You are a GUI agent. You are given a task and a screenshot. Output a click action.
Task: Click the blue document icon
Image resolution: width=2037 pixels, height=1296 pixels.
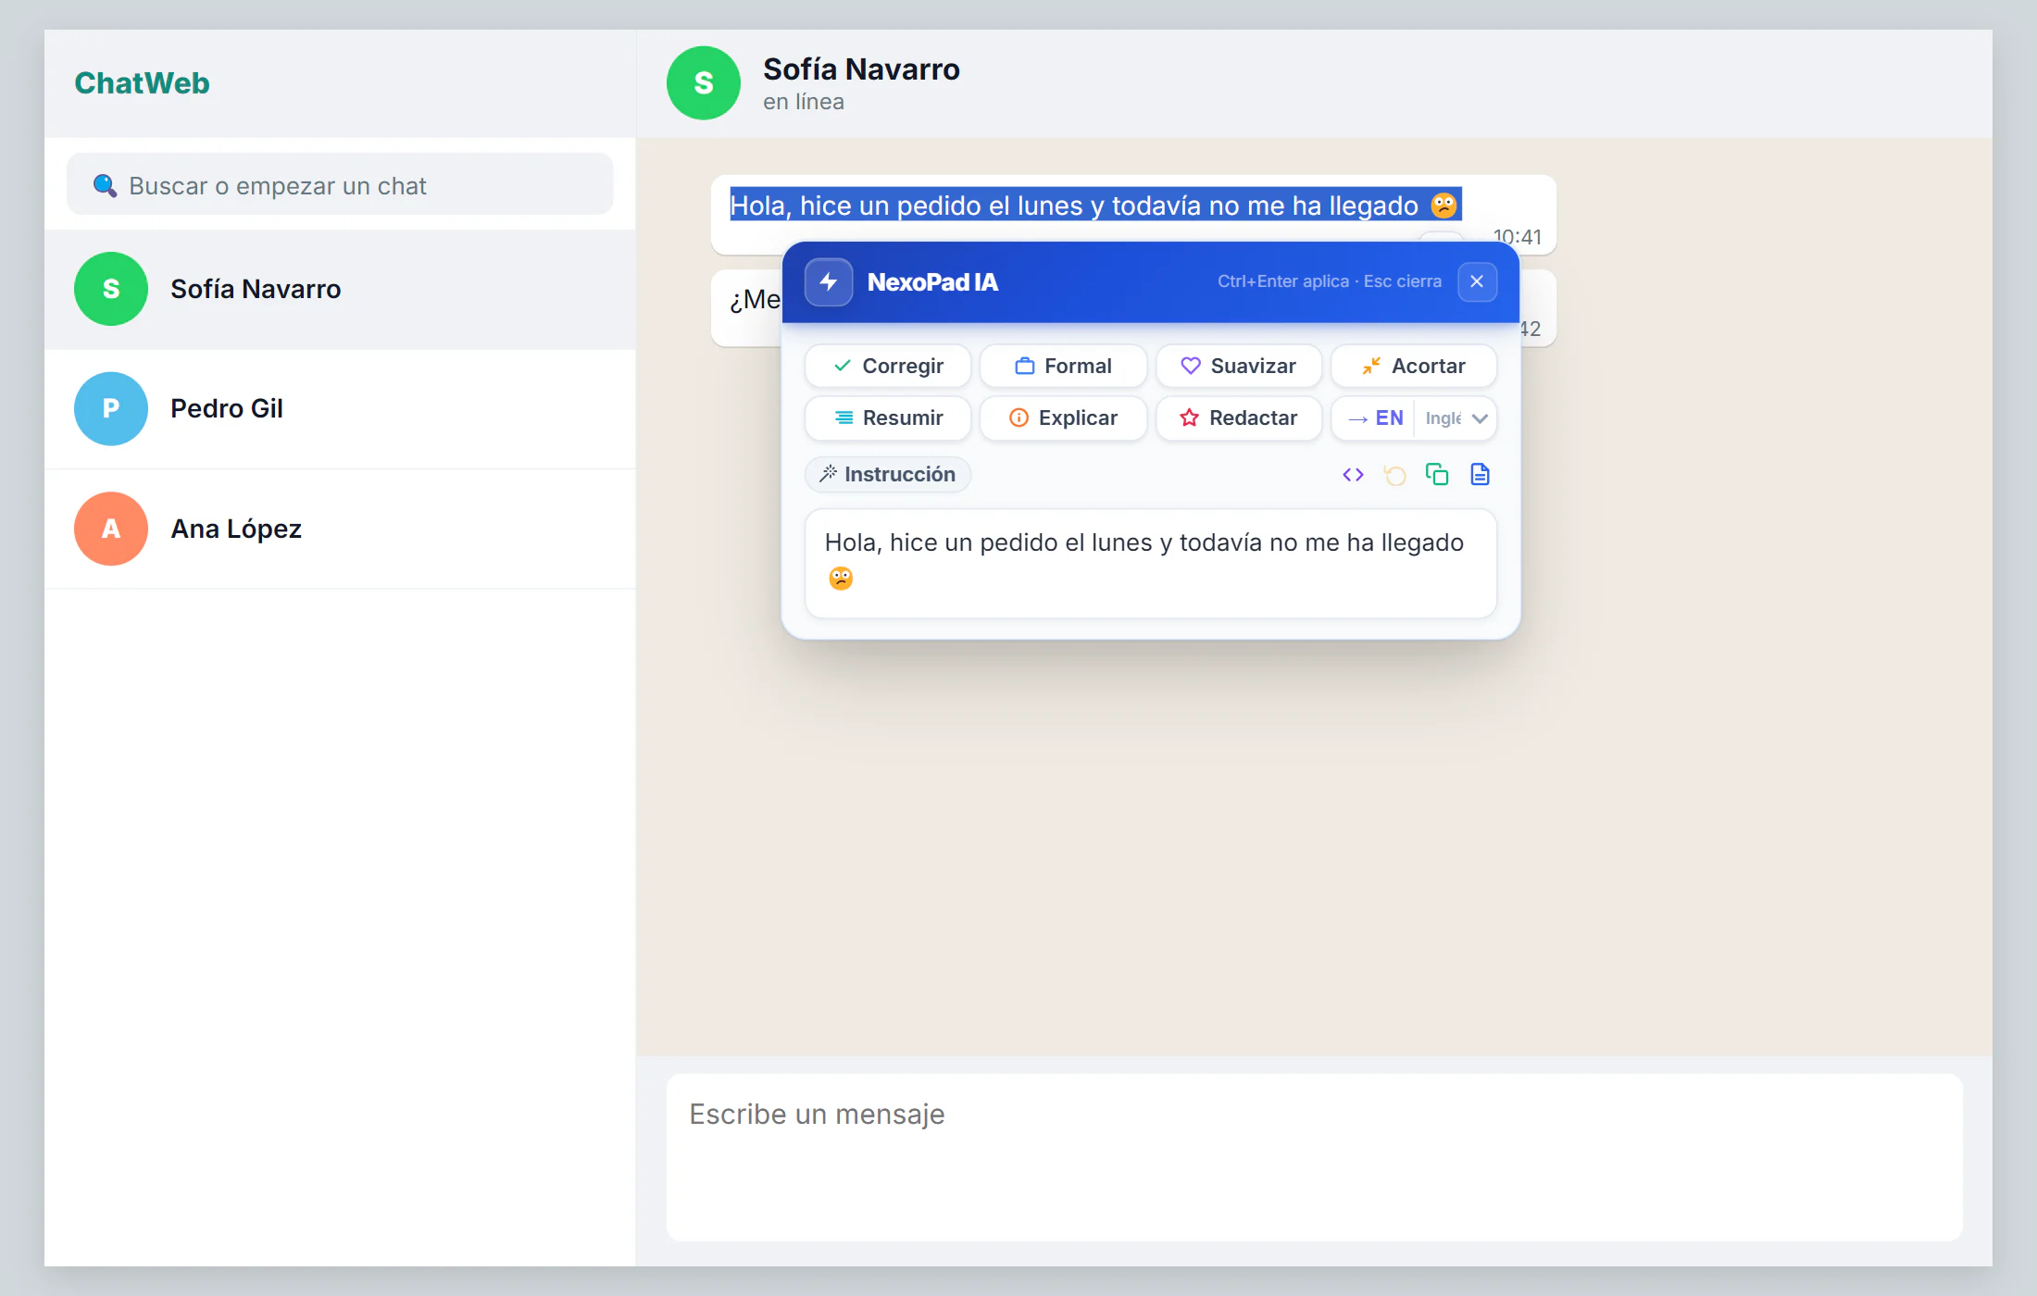(1480, 475)
